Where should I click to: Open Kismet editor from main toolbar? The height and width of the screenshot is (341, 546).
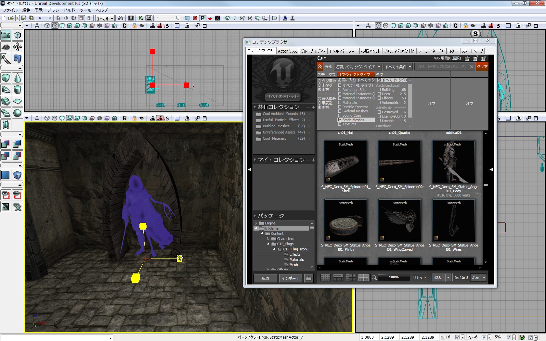pos(141,18)
